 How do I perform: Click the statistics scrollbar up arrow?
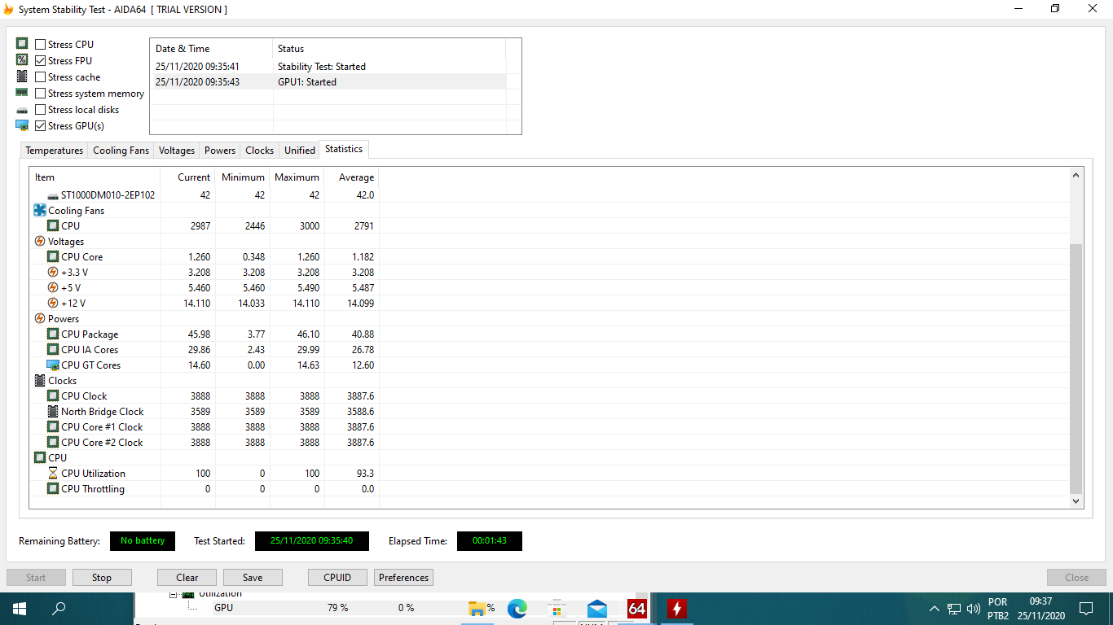(1076, 175)
